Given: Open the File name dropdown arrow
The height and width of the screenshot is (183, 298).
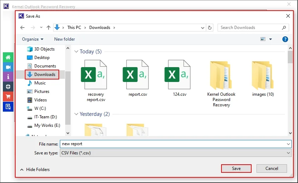Looking at the screenshot, I should pos(288,144).
